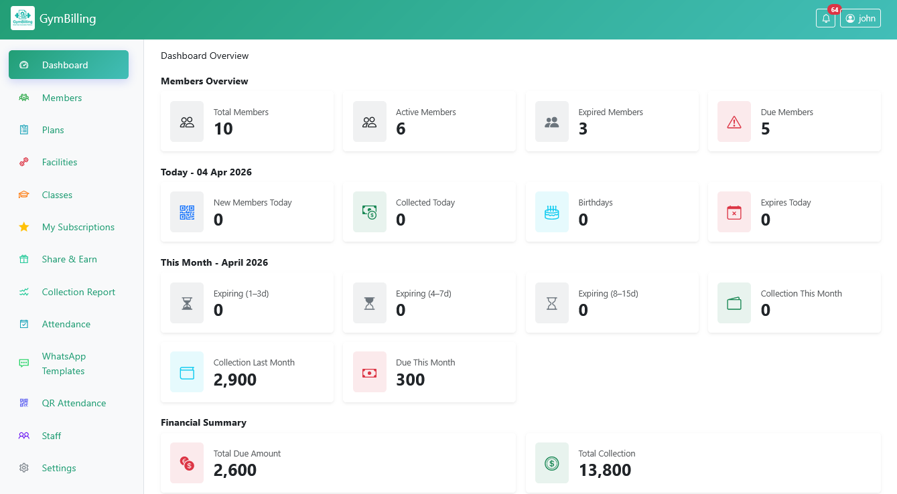Screen dimensions: 897x494
Task: Select the Share & Earn gift icon
Action: click(24, 259)
